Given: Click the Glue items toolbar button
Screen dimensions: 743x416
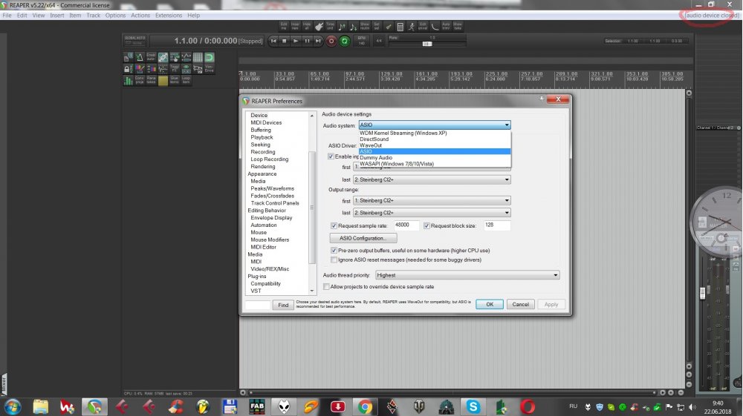Looking at the screenshot, I should point(175,80).
